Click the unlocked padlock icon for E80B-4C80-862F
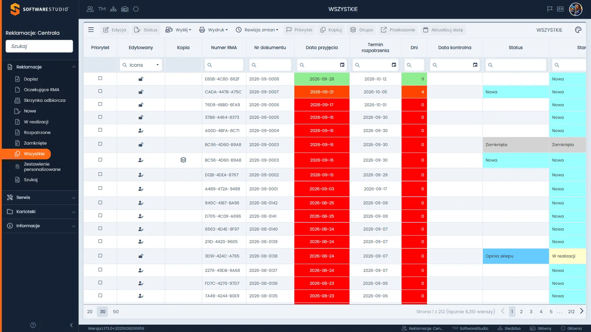This screenshot has height=332, width=591. click(x=141, y=79)
